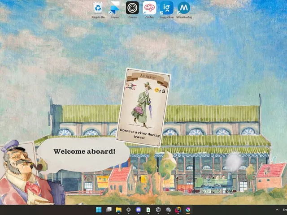Screen dimensions: 287x215
Task: Open the gear-settings app on the taskbar
Action: pos(168,210)
